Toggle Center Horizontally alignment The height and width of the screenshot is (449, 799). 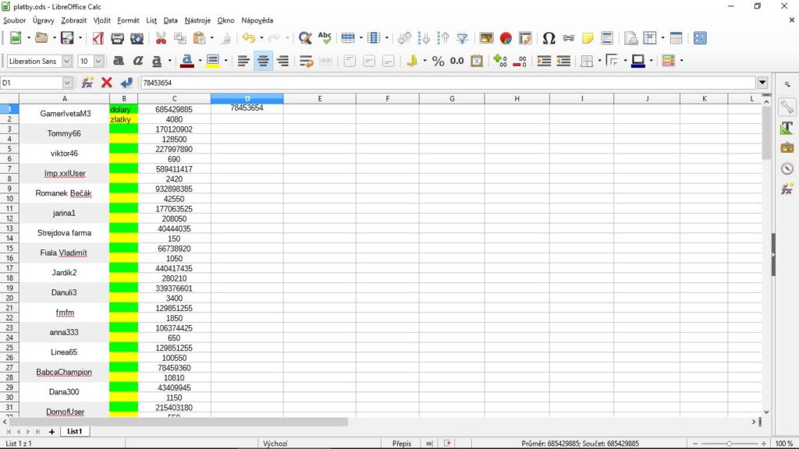264,61
